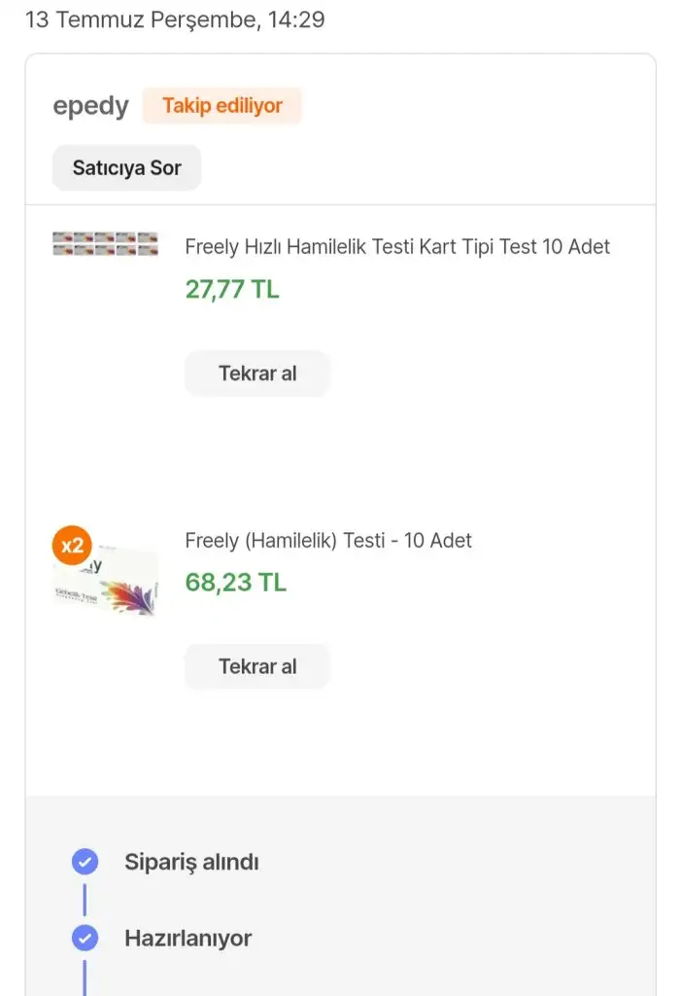680x996 pixels.
Task: Open the epedy seller page
Action: tap(90, 106)
